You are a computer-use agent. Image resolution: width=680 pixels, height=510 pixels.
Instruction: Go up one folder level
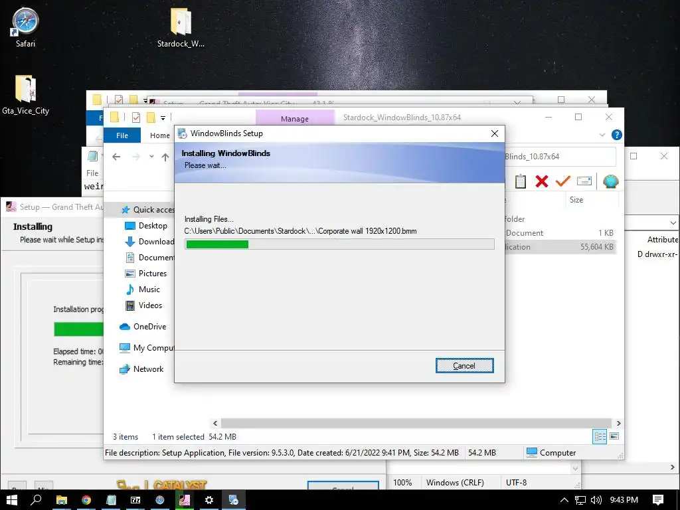tap(165, 157)
